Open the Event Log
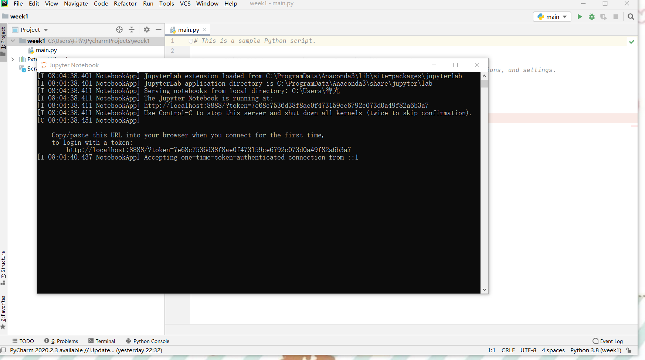Screen dimensions: 645x360 tap(608, 341)
